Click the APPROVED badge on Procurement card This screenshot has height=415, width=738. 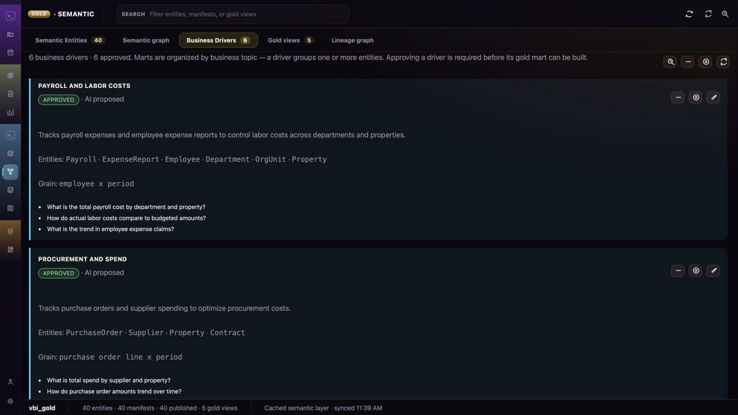click(58, 273)
